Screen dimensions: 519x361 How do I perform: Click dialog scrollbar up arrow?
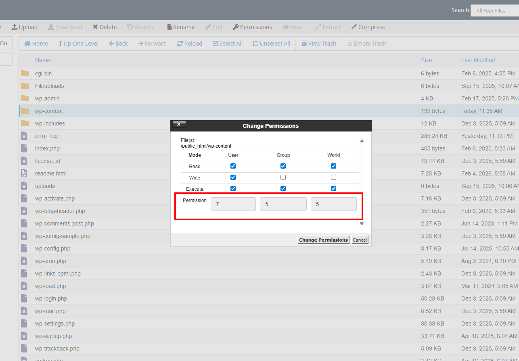362,141
